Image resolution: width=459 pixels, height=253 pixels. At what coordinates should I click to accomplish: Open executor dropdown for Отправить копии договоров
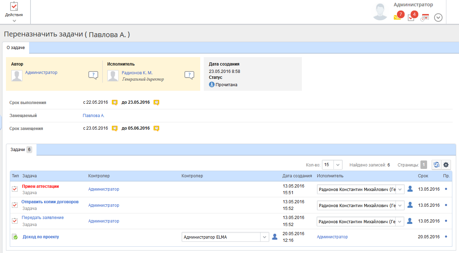point(400,205)
